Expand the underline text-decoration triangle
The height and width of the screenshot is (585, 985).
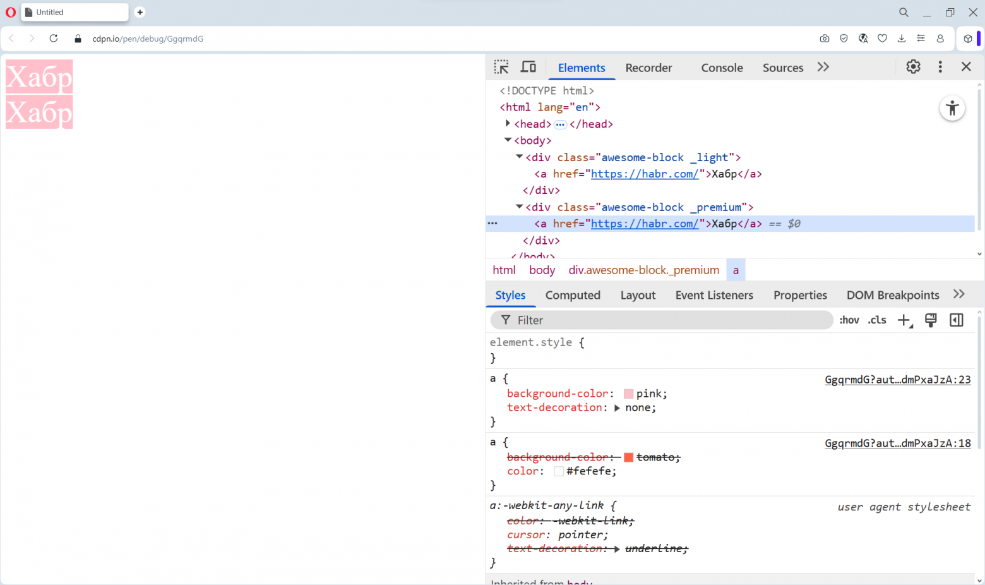pyautogui.click(x=617, y=549)
